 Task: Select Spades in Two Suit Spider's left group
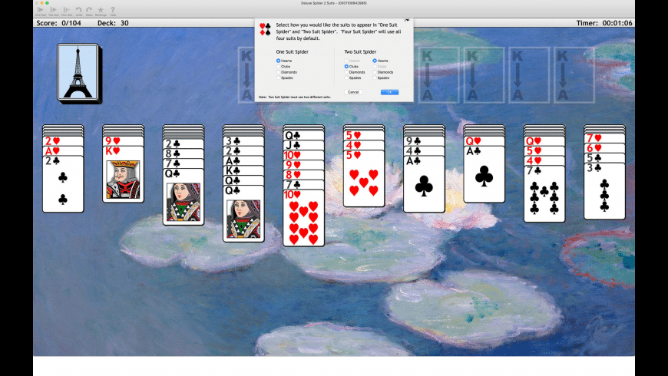(352, 78)
